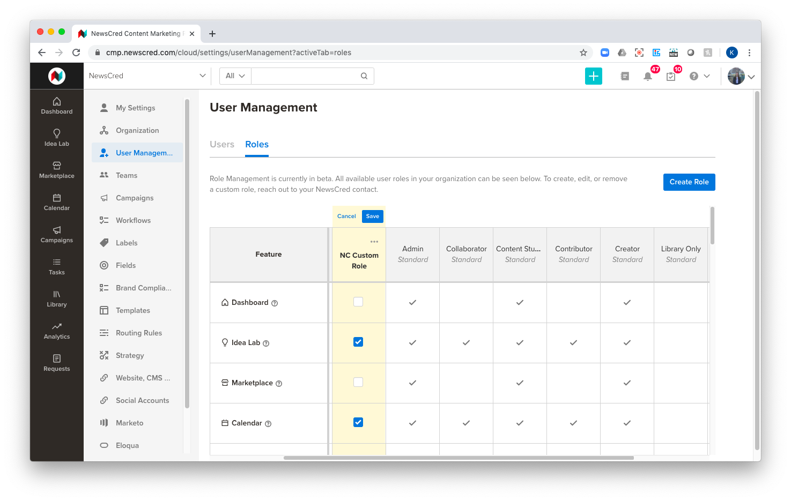This screenshot has height=501, width=791.
Task: Open notifications bell with 47 badge
Action: [x=648, y=76]
